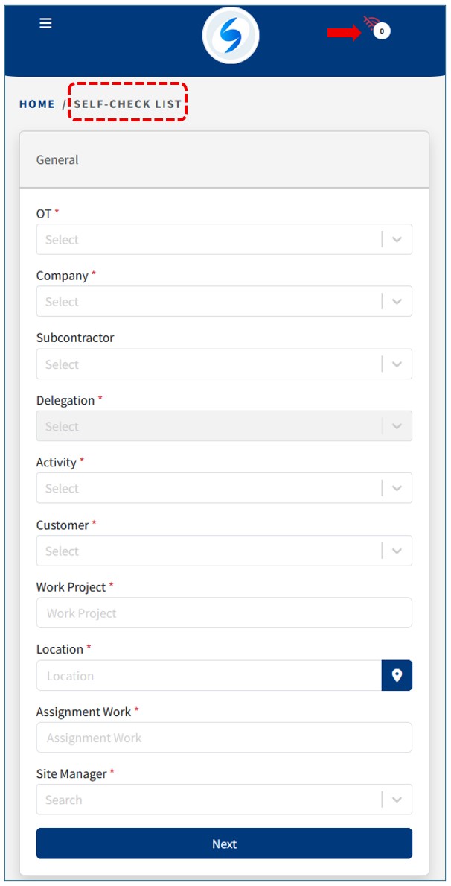This screenshot has height=886, width=451.
Task: Click the Site Manager chevron arrow
Action: tap(397, 800)
